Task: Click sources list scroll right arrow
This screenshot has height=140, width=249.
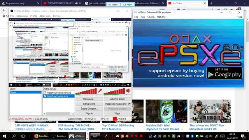Action: pos(73,114)
